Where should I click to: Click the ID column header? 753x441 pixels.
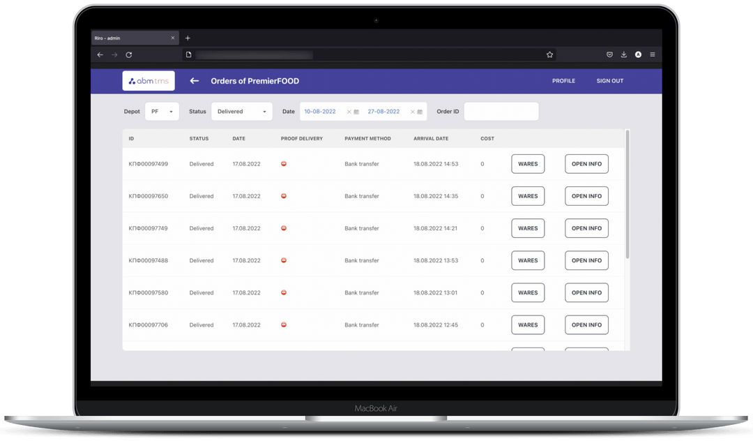[x=131, y=138]
